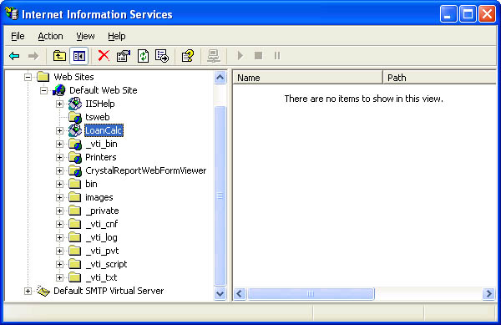Expand the _vti_script folder node
The width and height of the screenshot is (501, 325).
(59, 264)
